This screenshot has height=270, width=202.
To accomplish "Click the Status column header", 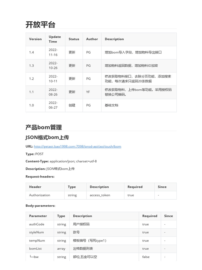I will 74,39.
